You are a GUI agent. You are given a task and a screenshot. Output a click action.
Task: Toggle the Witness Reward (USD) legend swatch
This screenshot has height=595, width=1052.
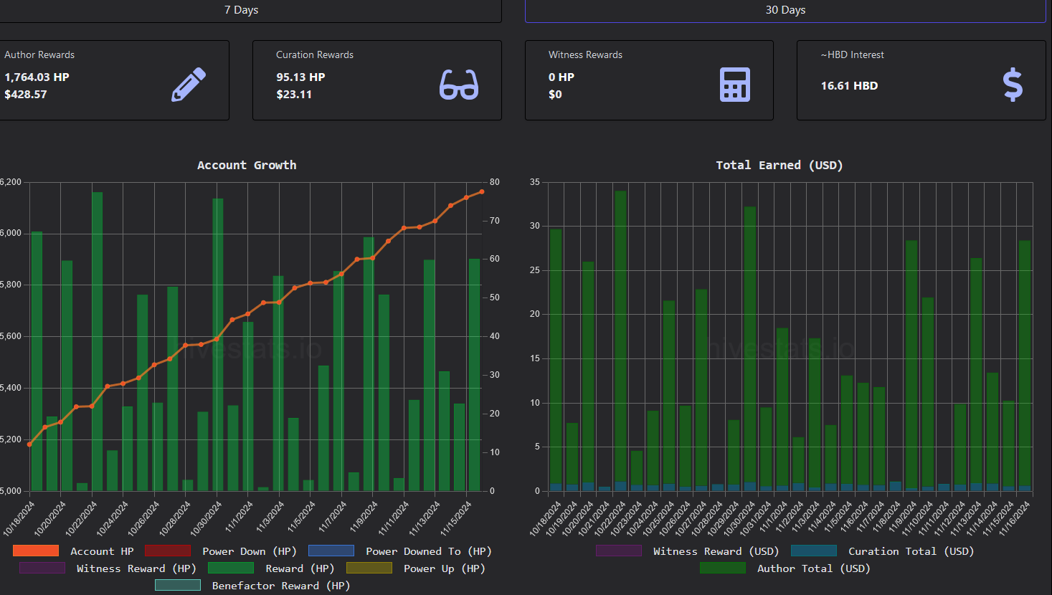coord(619,551)
